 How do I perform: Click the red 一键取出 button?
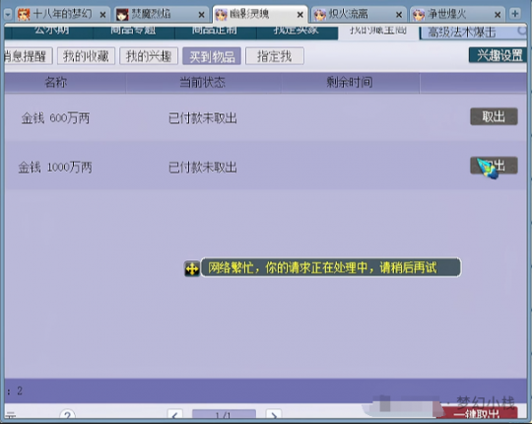[478, 414]
